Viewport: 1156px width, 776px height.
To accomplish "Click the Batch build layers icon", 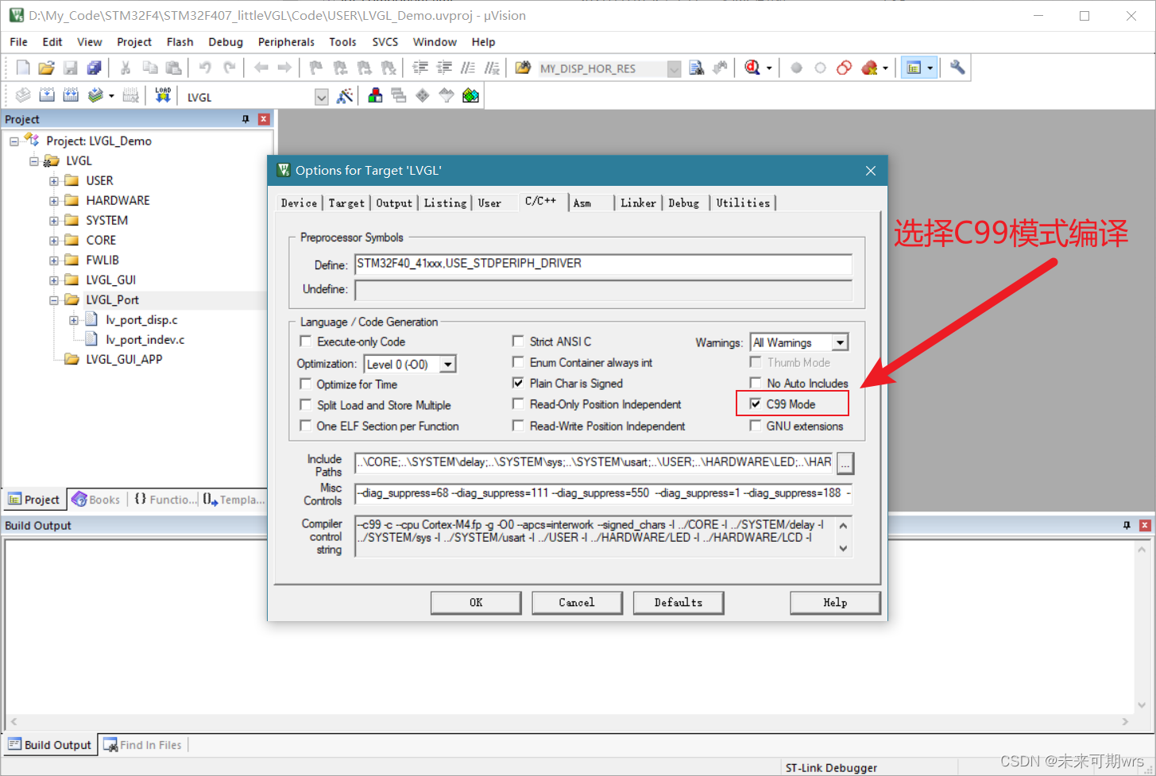I will tap(95, 96).
